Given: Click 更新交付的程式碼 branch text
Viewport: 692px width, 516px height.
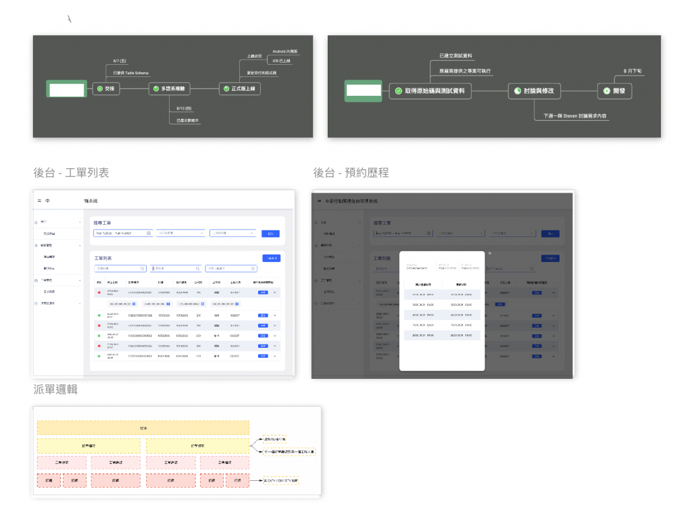Looking at the screenshot, I should (262, 73).
